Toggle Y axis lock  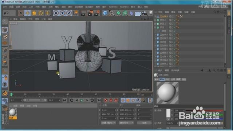coord(62,13)
